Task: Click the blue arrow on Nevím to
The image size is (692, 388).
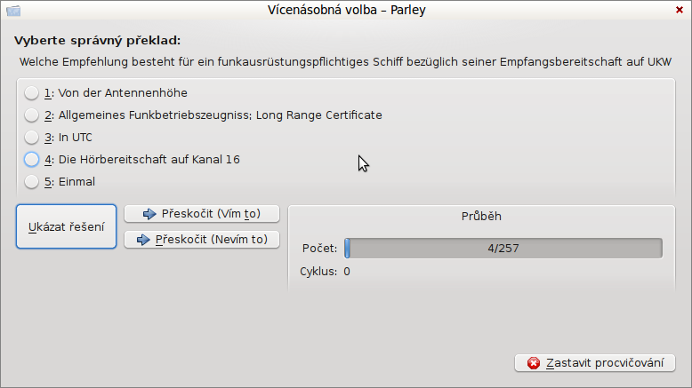Action: (x=143, y=240)
